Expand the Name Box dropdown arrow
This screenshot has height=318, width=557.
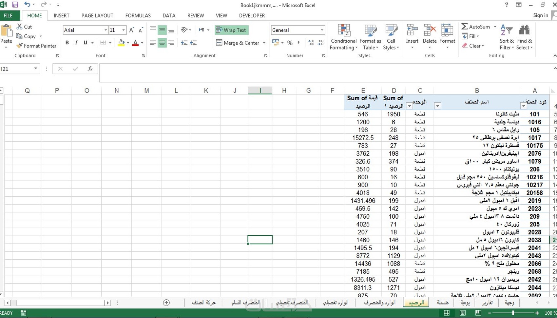coord(36,69)
